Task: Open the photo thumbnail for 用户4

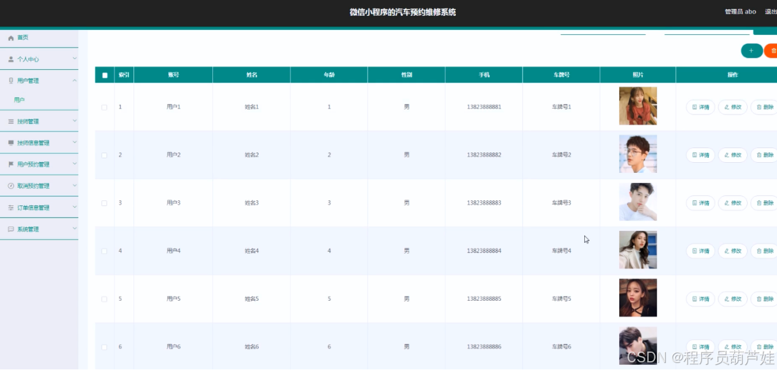Action: [x=638, y=250]
